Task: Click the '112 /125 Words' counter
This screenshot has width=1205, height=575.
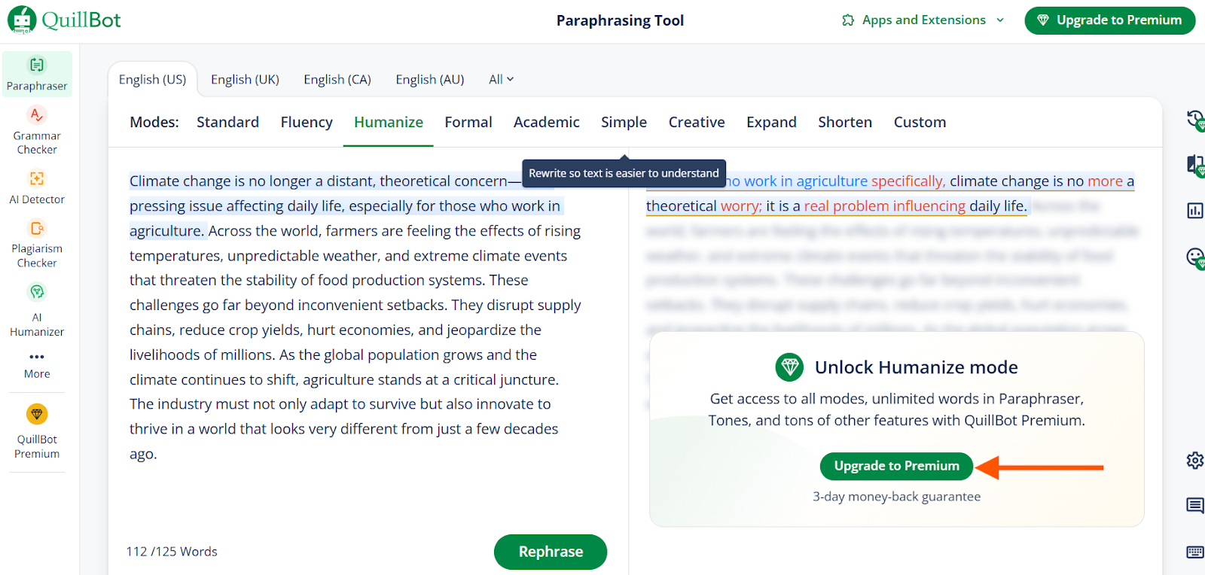Action: (x=172, y=552)
